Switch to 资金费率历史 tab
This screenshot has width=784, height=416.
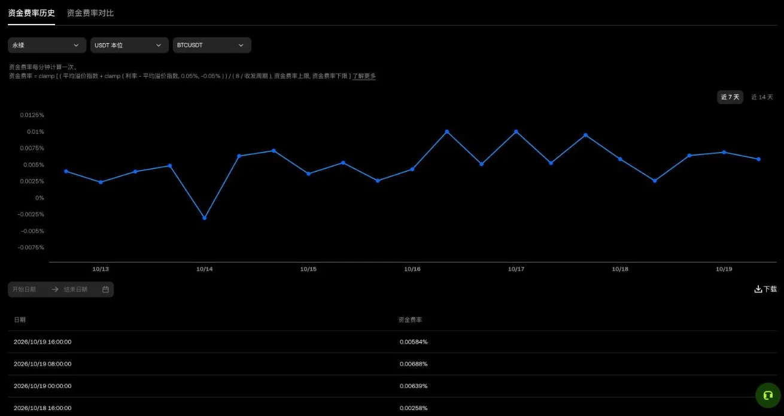coord(31,13)
